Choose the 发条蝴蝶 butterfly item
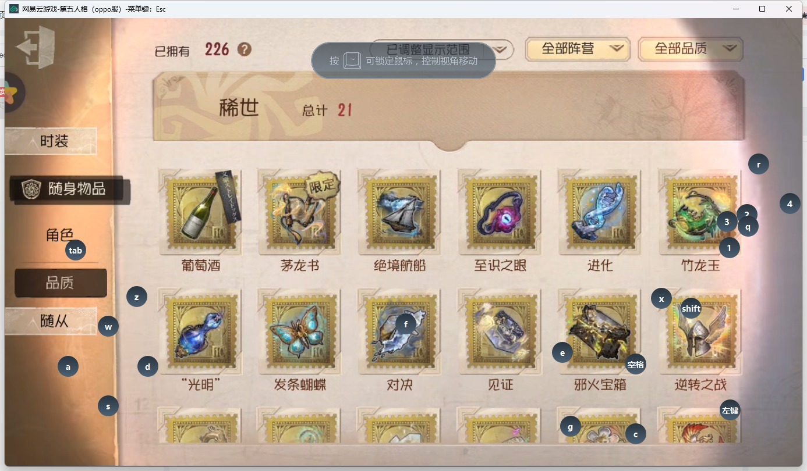807x471 pixels. pos(300,333)
